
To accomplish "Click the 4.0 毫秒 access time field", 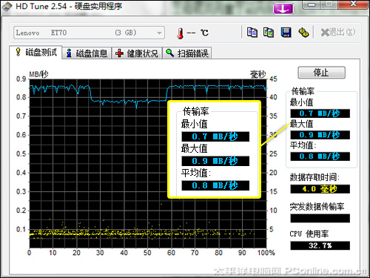I will (x=320, y=189).
